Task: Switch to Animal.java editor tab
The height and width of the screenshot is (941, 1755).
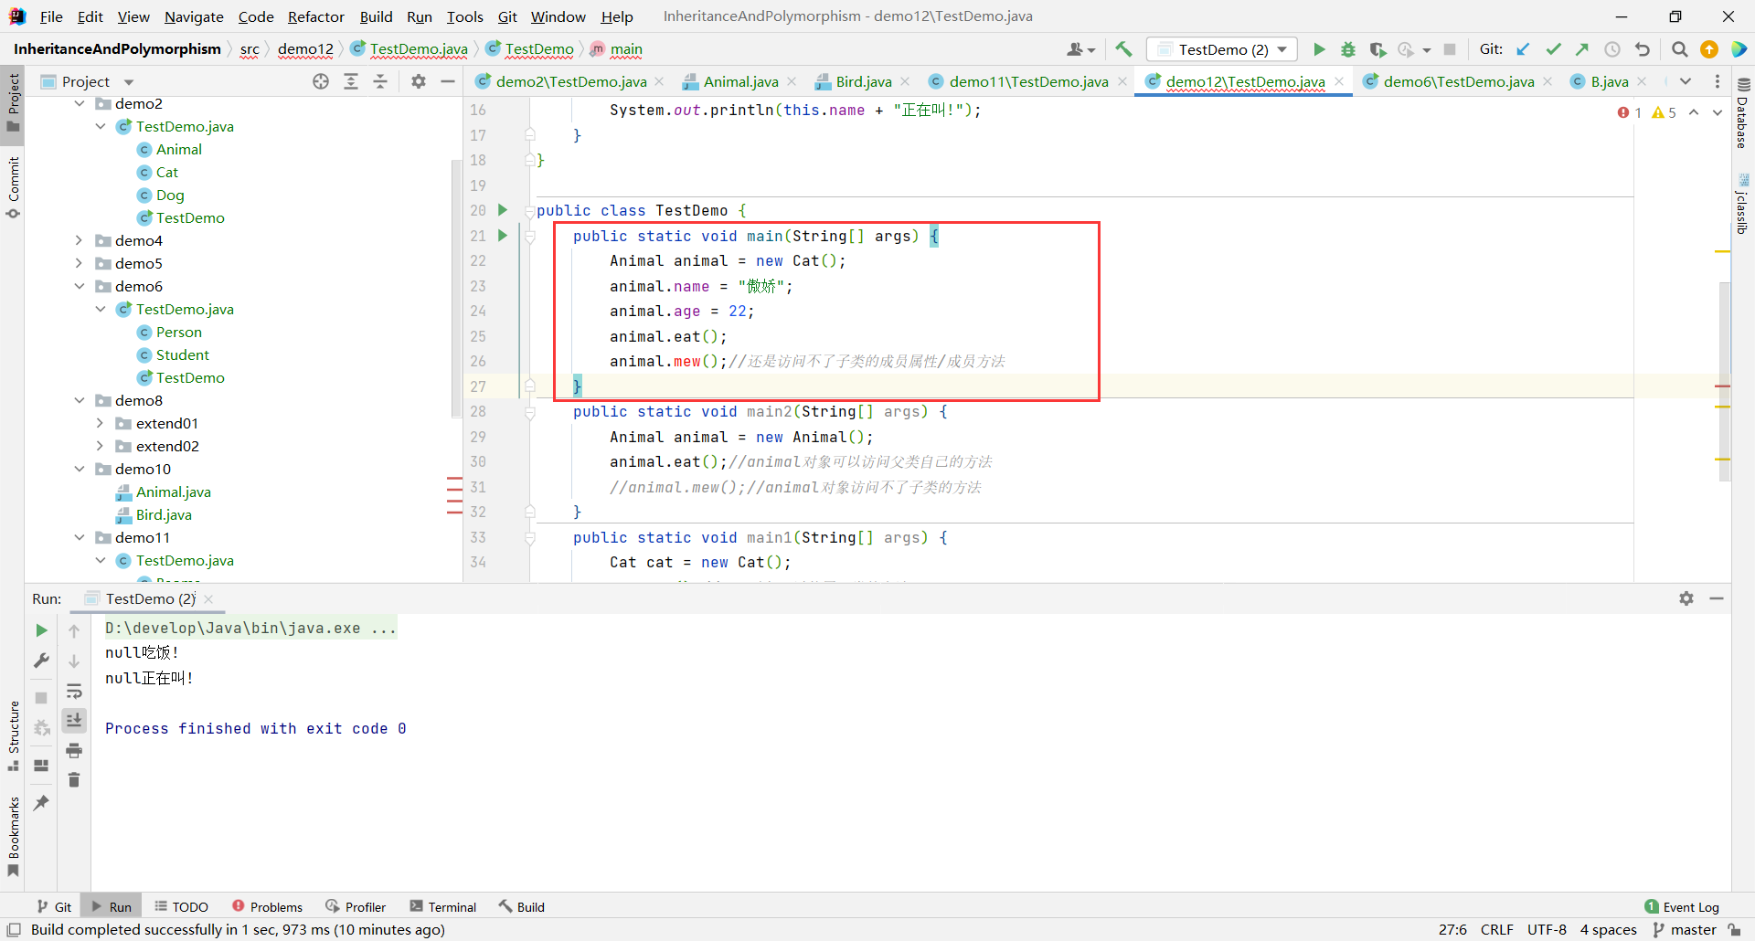Action: pyautogui.click(x=740, y=81)
